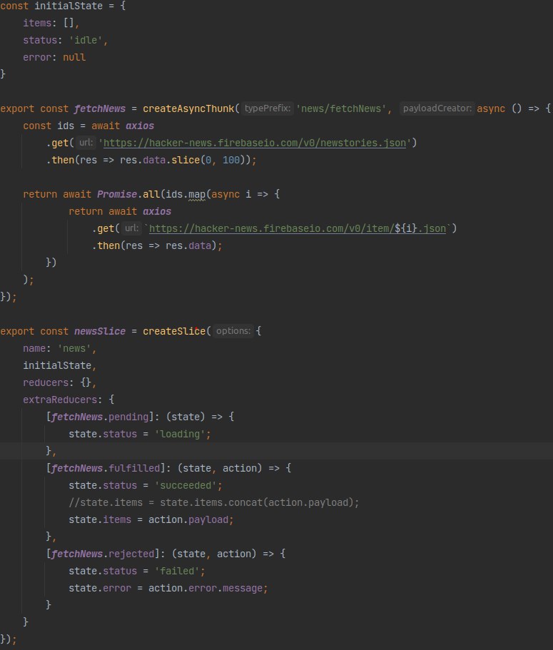Click the createSlice function call
The image size is (553, 650).
(174, 332)
